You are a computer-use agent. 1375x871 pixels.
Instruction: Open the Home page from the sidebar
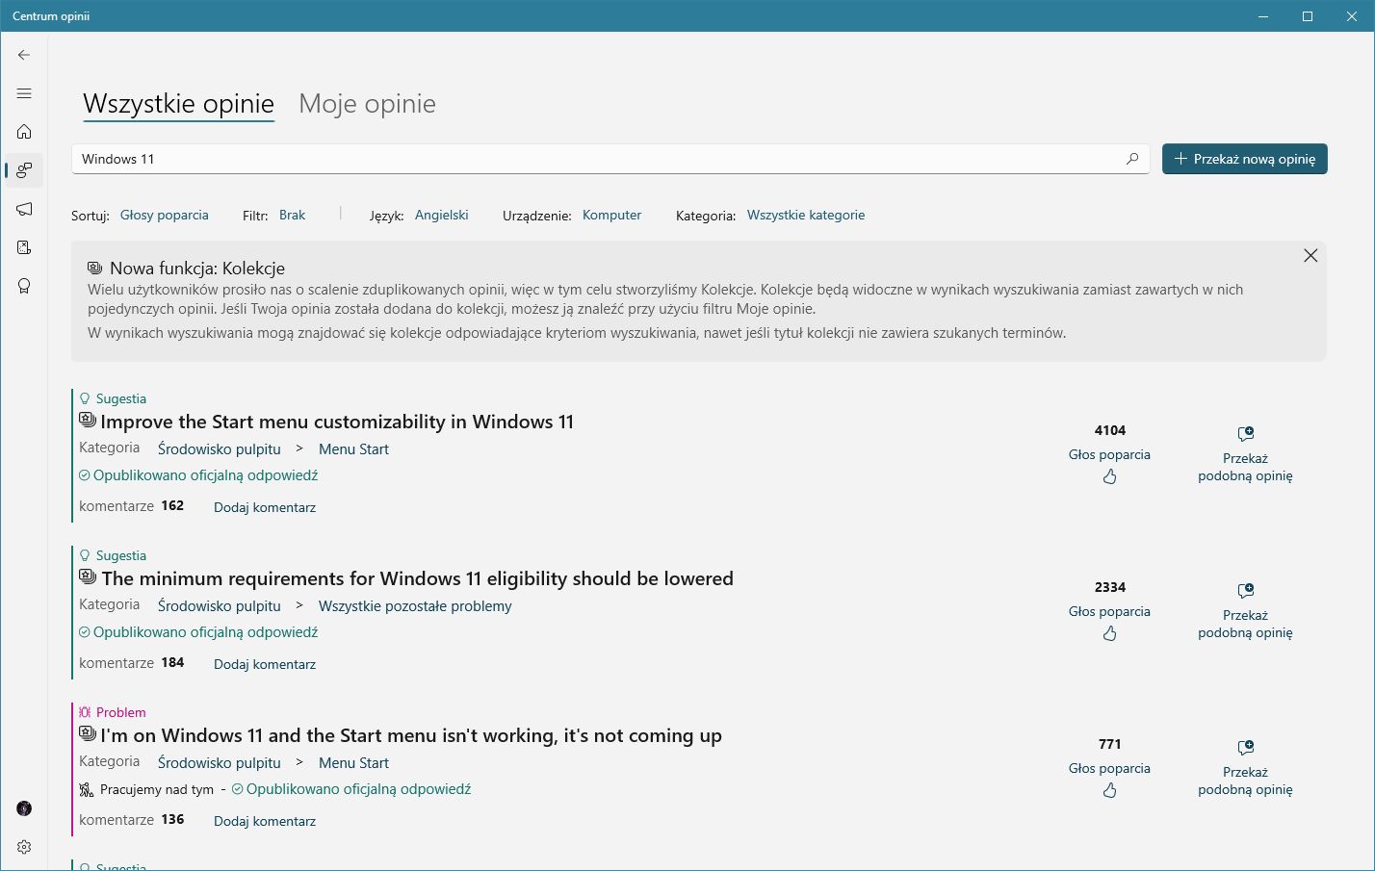pyautogui.click(x=24, y=132)
